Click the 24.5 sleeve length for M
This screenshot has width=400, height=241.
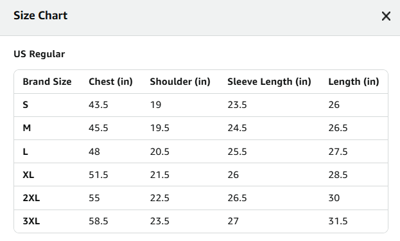238,128
